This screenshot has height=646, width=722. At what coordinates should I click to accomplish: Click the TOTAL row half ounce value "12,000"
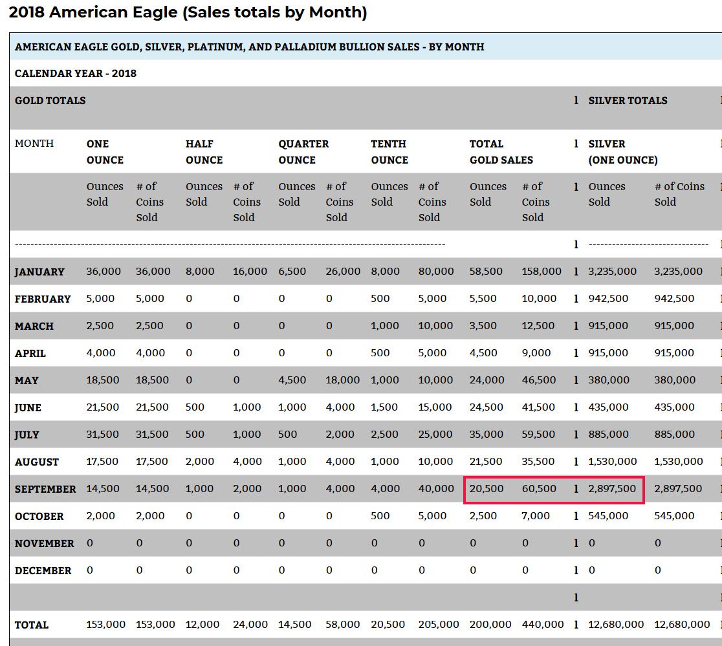pyautogui.click(x=202, y=625)
